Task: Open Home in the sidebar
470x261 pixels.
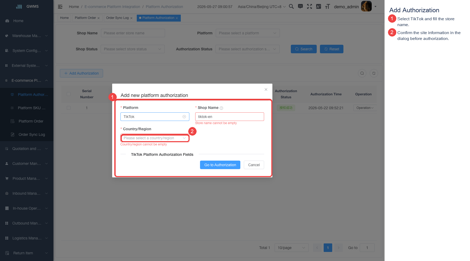Action: coord(27,21)
